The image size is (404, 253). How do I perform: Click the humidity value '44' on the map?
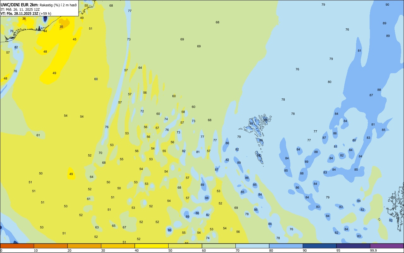(45, 31)
